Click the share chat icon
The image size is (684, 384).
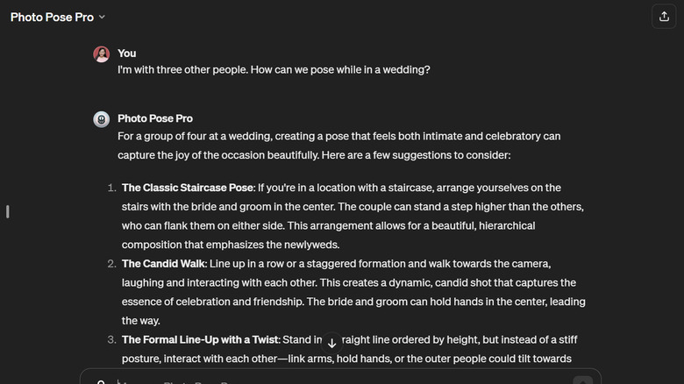(663, 17)
